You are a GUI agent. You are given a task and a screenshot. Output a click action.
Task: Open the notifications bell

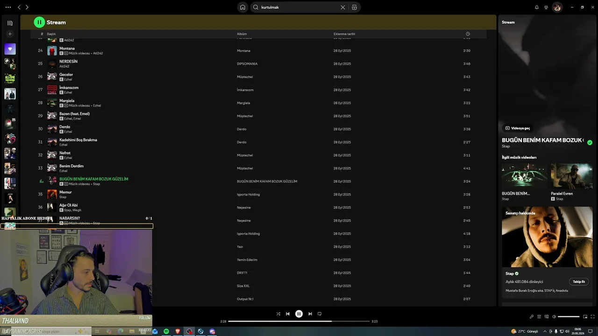click(537, 7)
